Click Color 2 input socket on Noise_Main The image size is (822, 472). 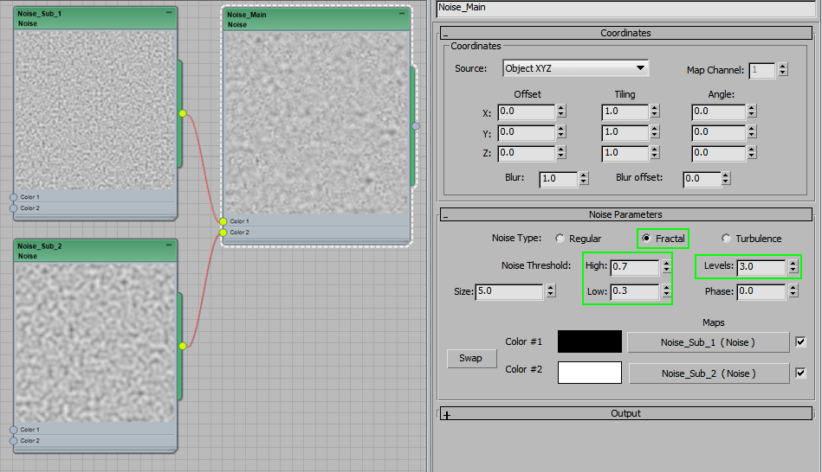tap(223, 233)
